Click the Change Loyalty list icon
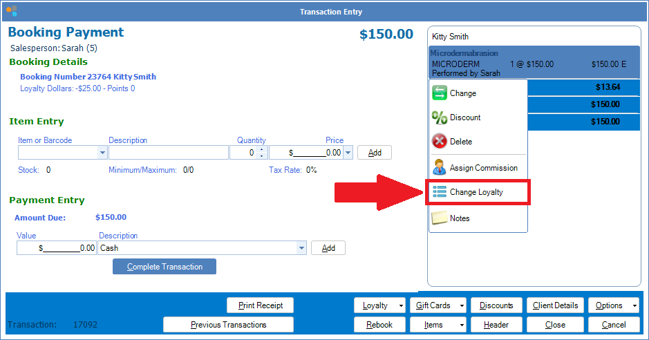 440,192
